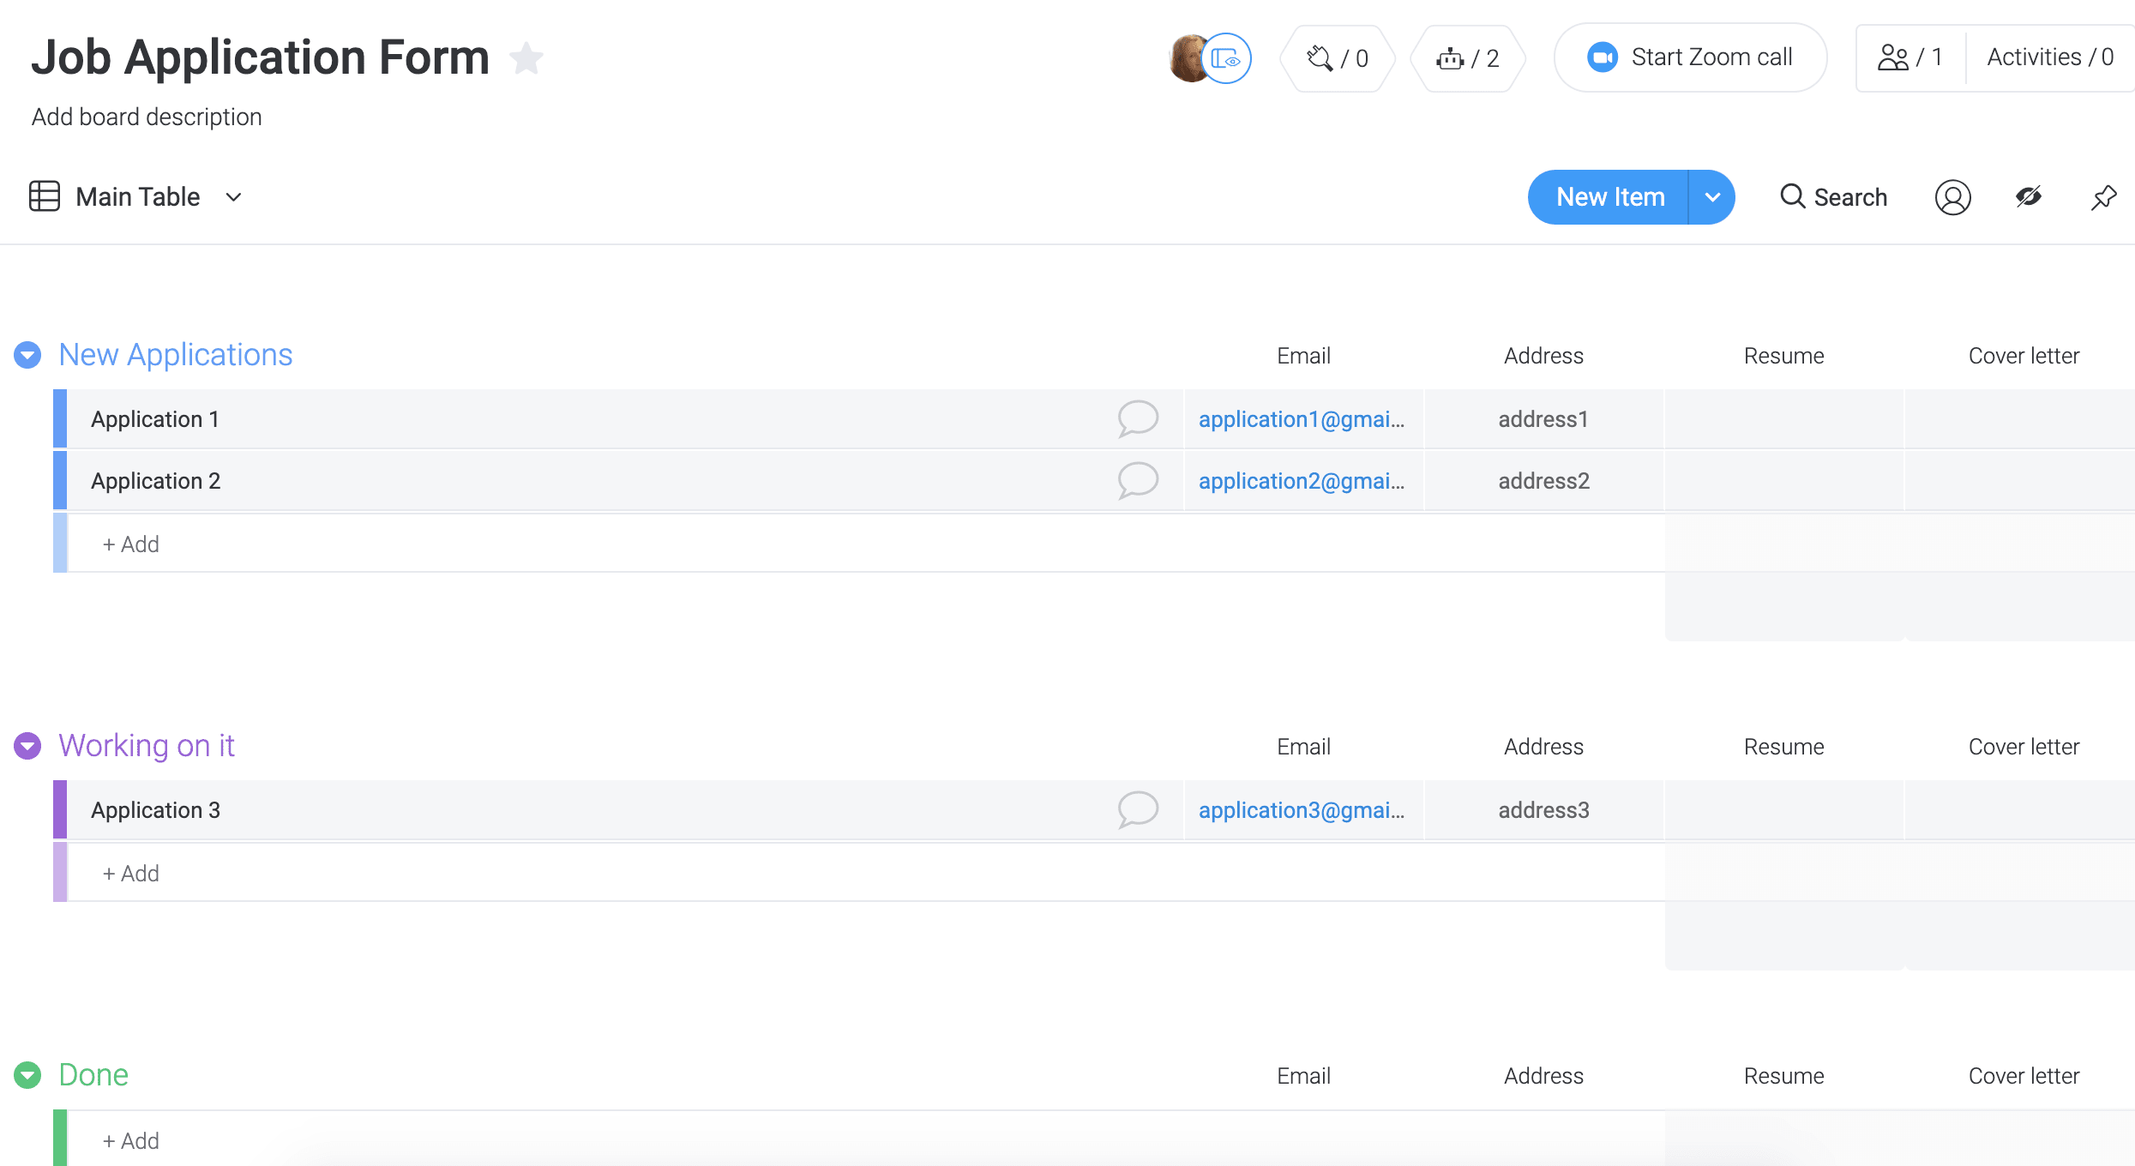The image size is (2135, 1166).
Task: Open the New Item dropdown arrow
Action: coord(1712,197)
